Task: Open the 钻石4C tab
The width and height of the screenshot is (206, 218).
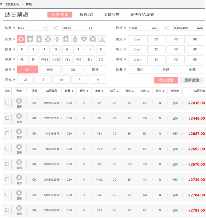Action: pyautogui.click(x=86, y=15)
